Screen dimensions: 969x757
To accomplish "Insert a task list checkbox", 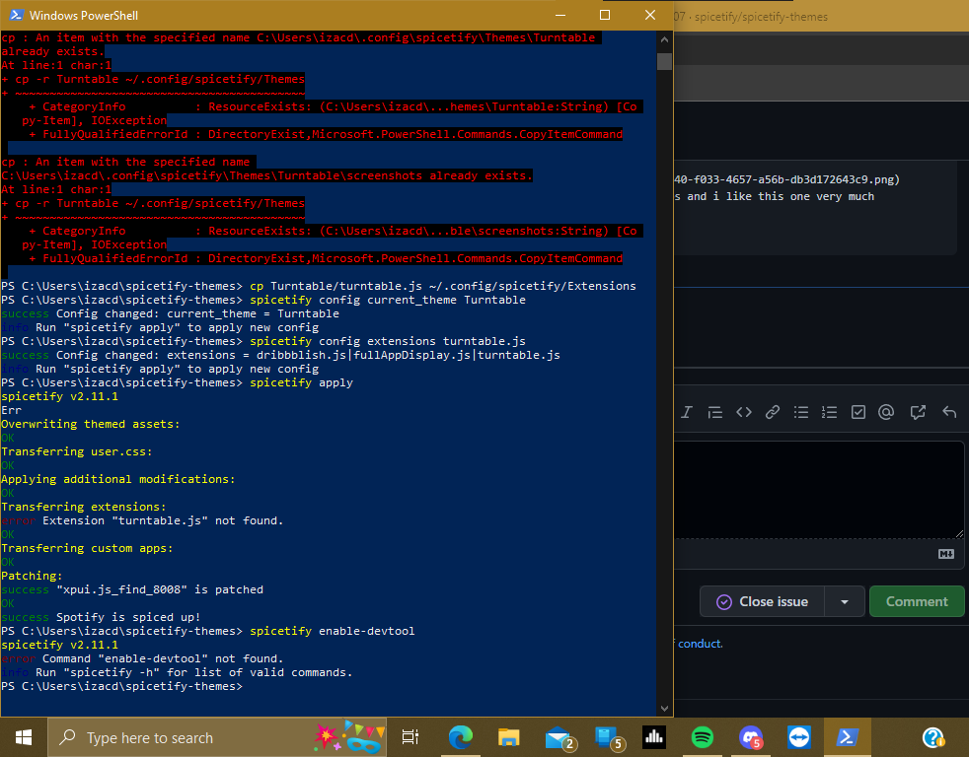I will click(x=857, y=412).
